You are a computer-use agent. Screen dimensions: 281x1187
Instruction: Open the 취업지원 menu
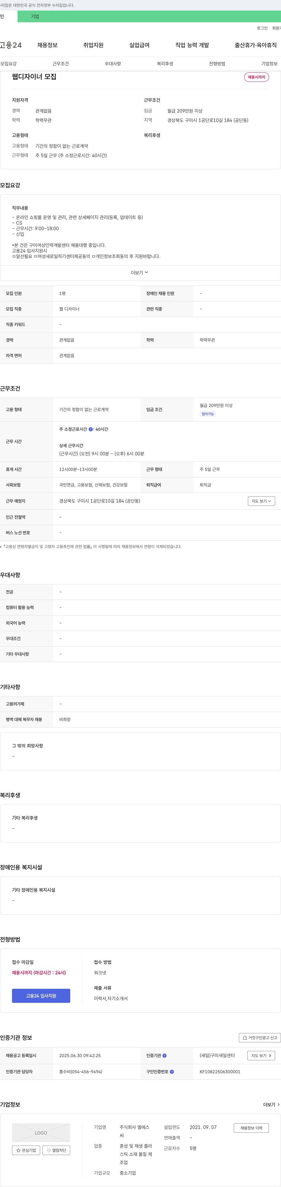[x=93, y=45]
